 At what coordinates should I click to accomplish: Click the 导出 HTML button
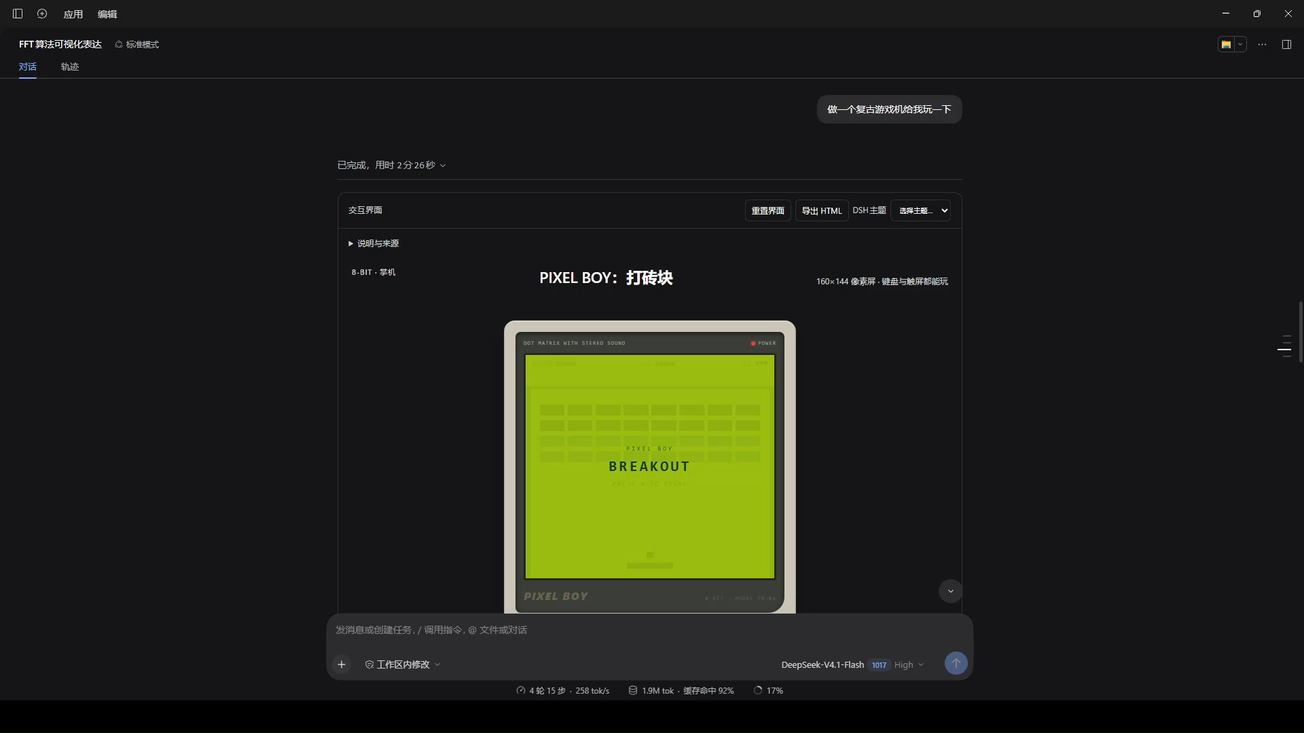coord(822,210)
